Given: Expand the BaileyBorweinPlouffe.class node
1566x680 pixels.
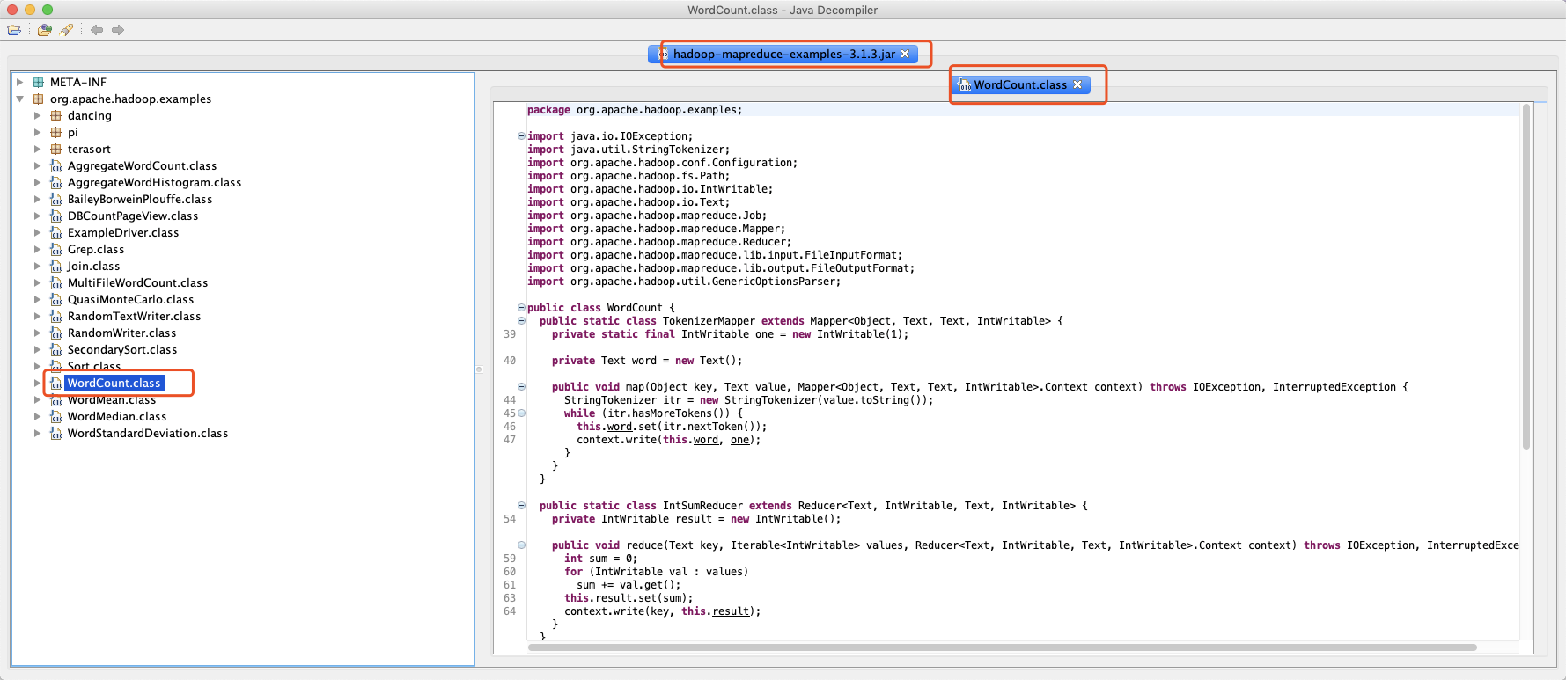Looking at the screenshot, I should 37,199.
